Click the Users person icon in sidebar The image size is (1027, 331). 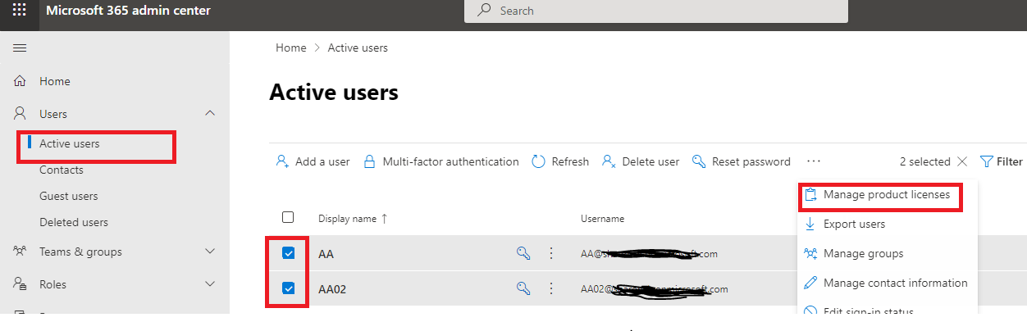21,114
